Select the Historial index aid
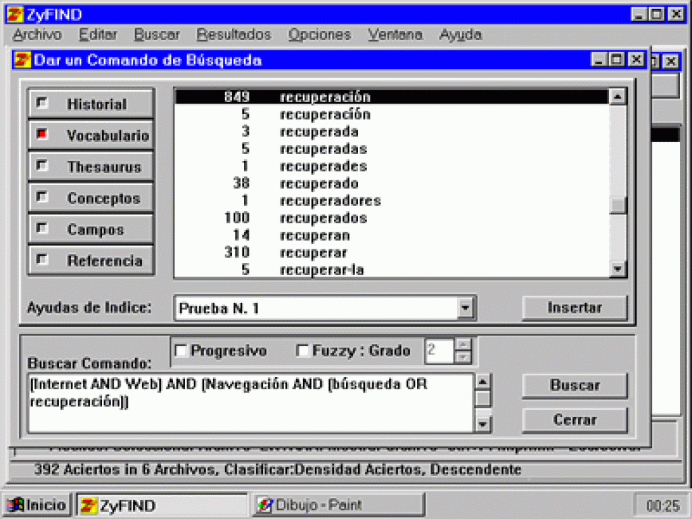The image size is (692, 519). (x=91, y=104)
